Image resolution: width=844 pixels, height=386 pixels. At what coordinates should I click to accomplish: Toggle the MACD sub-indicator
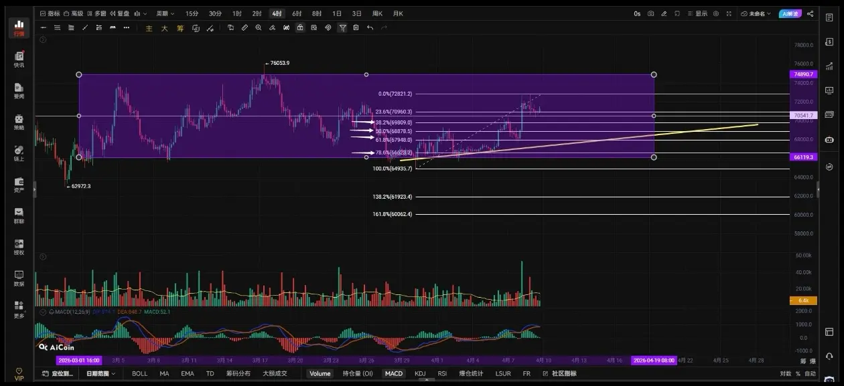(x=394, y=373)
